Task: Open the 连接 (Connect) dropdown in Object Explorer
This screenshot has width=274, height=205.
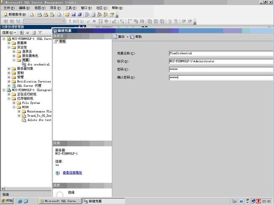Action: coord(9,32)
